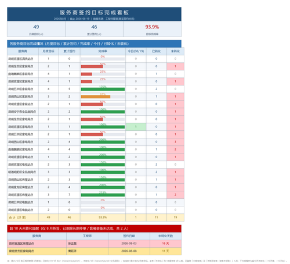Click the 93.9% cell in the total row

click(x=103, y=217)
